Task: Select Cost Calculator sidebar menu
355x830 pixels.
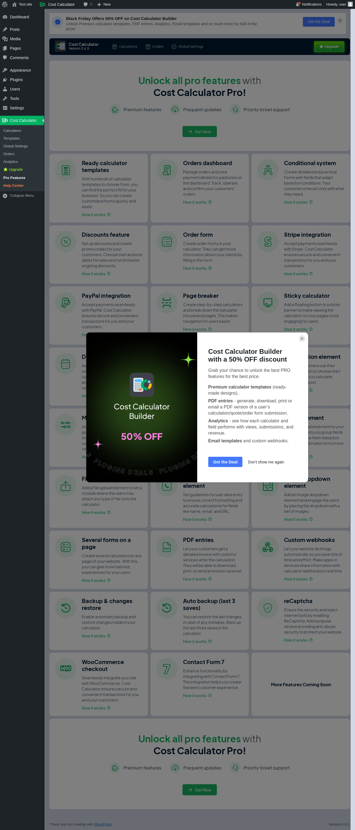Action: coord(22,120)
